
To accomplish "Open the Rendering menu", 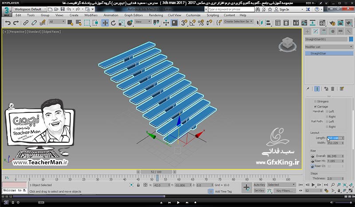I will click(156, 15).
